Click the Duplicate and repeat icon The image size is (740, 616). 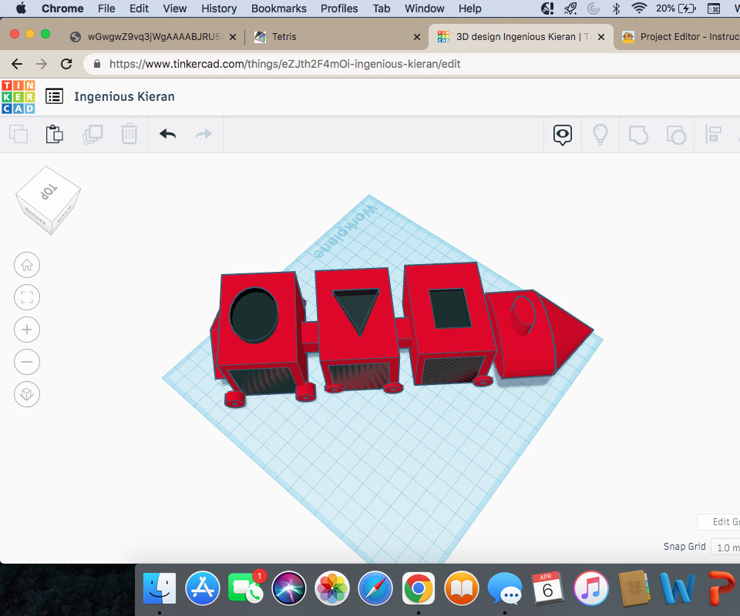point(92,134)
